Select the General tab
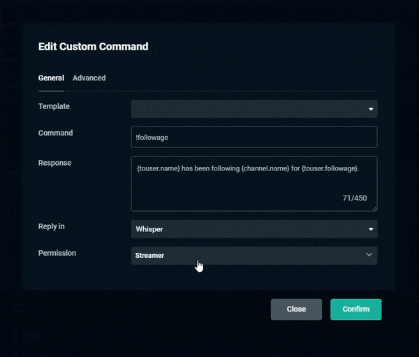Image resolution: width=419 pixels, height=357 pixels. 51,78
